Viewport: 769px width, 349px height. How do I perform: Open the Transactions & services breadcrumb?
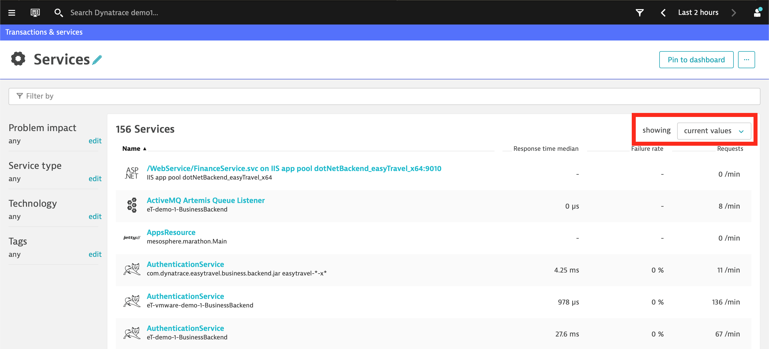pyautogui.click(x=44, y=32)
